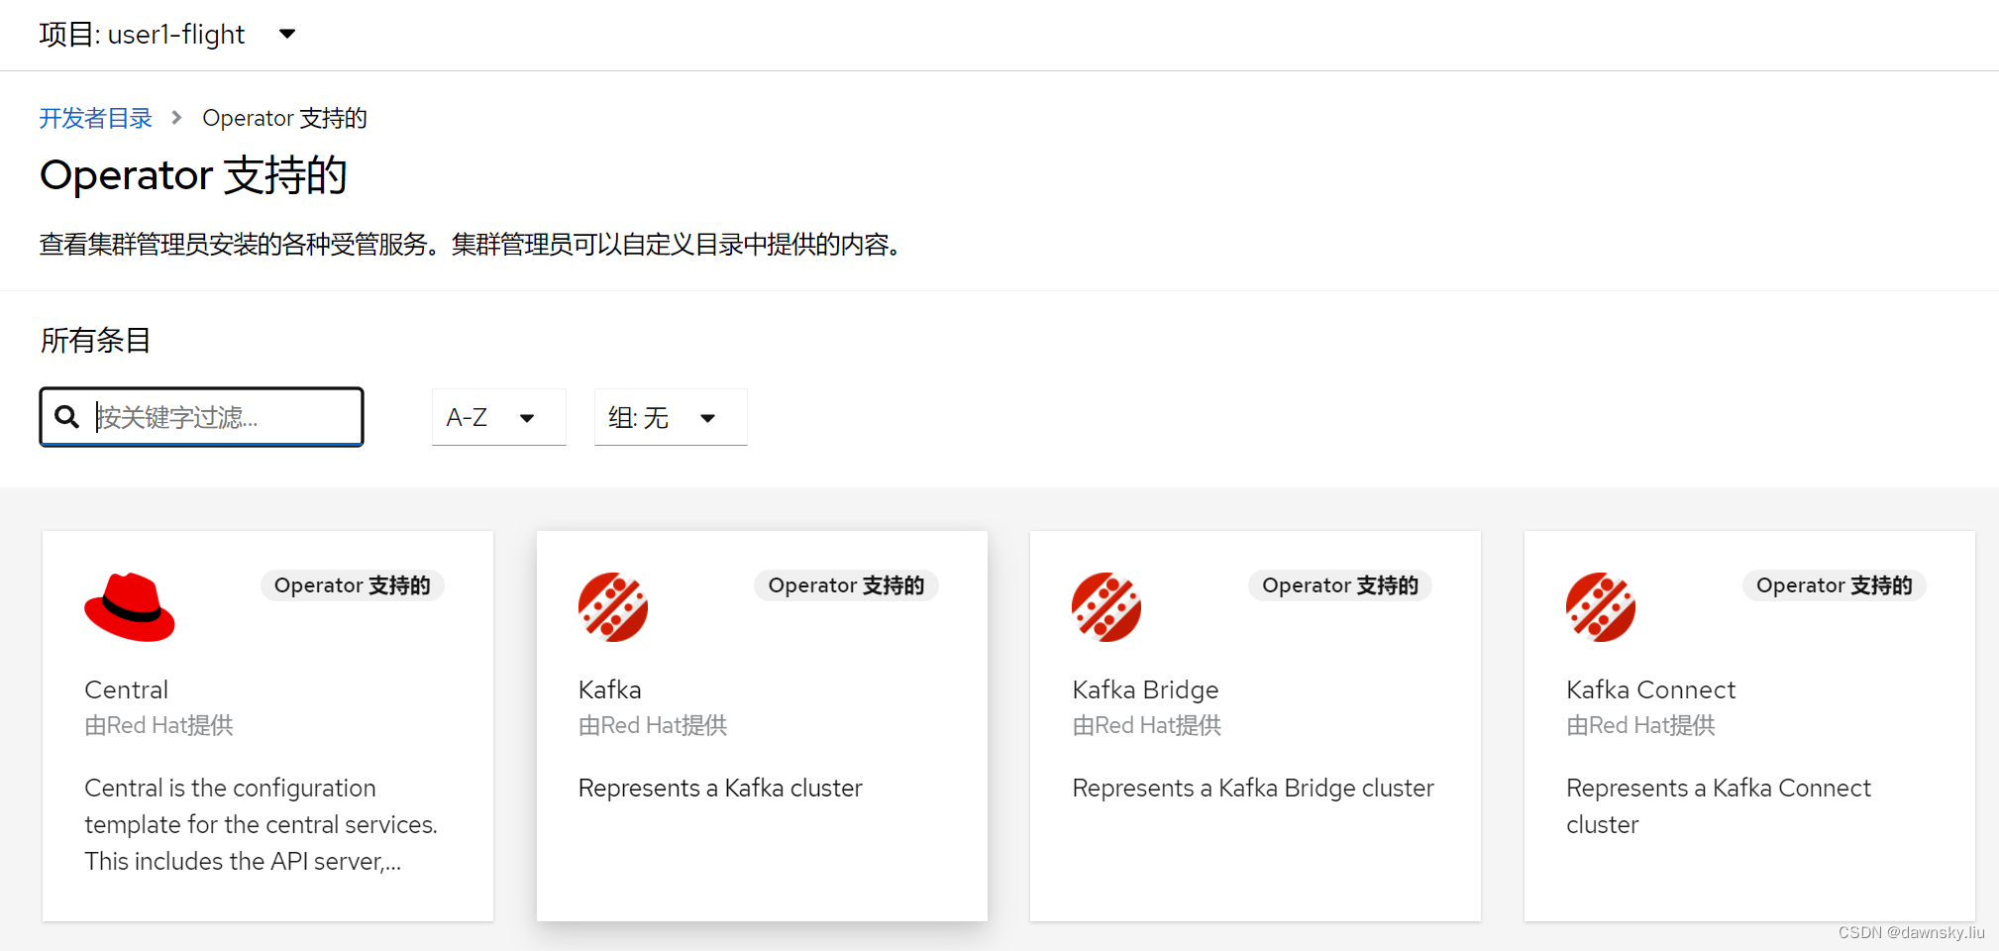The height and width of the screenshot is (951, 1999).
Task: Click the 所有条目 heading
Action: 95,340
